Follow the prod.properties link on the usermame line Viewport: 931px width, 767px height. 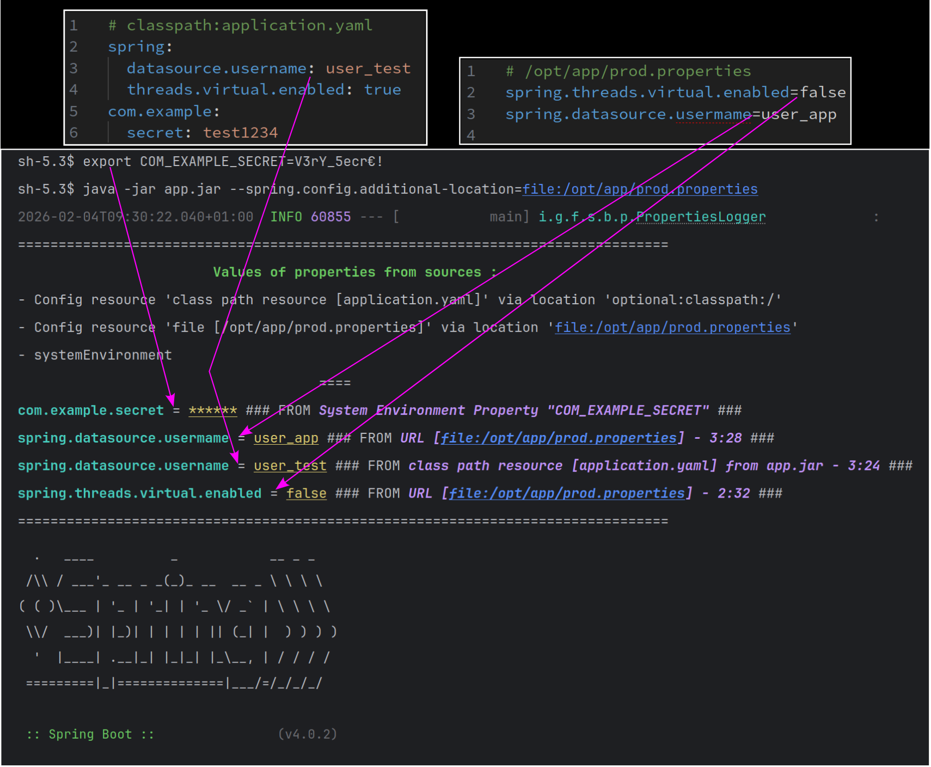(558, 438)
